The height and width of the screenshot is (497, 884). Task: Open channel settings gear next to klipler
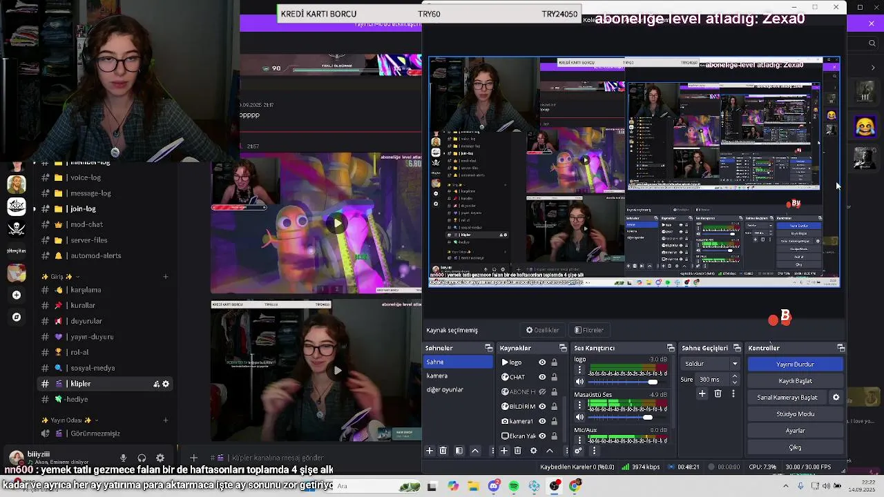(x=166, y=384)
